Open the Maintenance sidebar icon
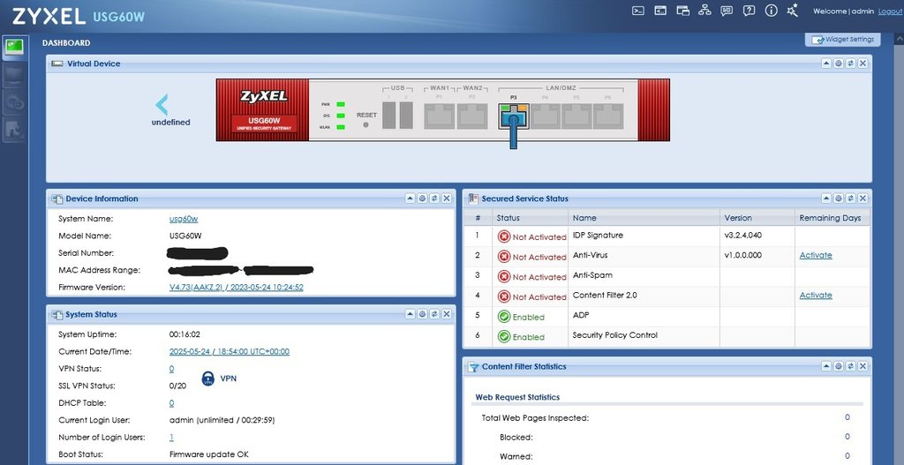Image resolution: width=904 pixels, height=465 pixels. click(14, 131)
